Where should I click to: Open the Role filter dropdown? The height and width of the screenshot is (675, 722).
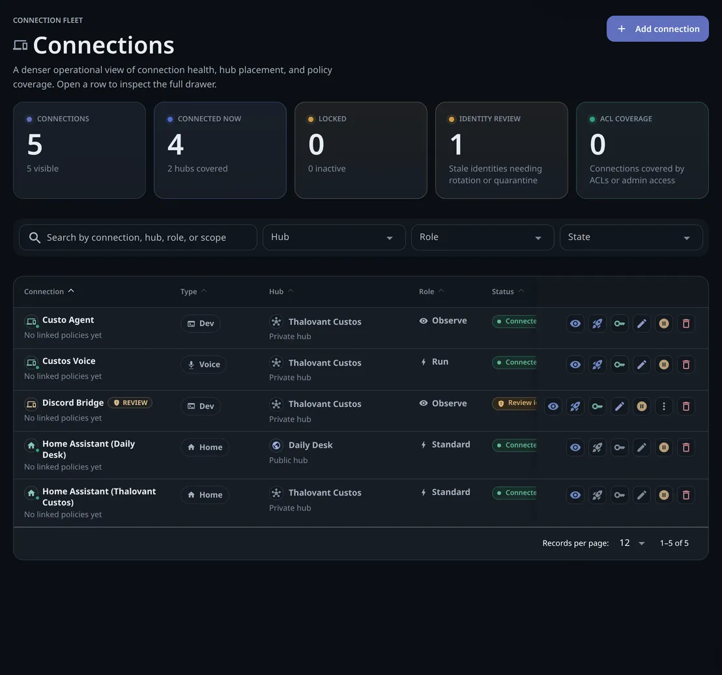482,237
